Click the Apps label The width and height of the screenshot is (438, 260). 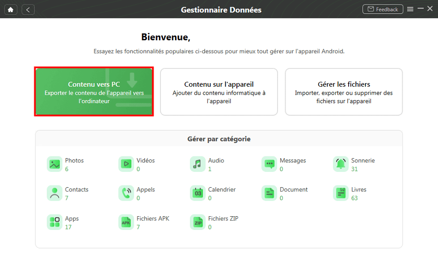[x=72, y=218]
